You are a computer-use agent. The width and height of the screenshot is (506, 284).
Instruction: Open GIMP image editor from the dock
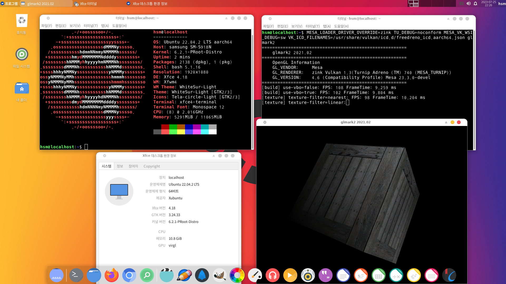coord(220,275)
